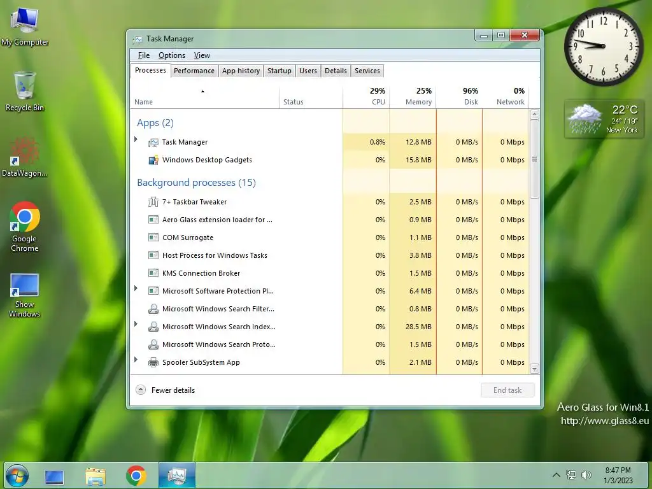This screenshot has width=652, height=489.
Task: Expand the Spooler SubSystem App row
Action: [x=136, y=359]
